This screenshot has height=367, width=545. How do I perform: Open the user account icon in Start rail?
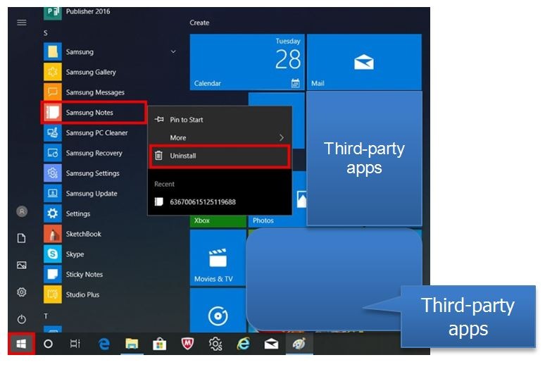pyautogui.click(x=22, y=211)
